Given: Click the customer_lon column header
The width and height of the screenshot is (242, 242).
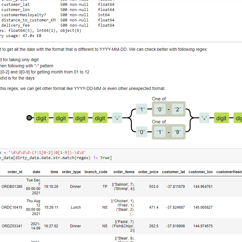Looking at the screenshot, I should [x=200, y=172].
